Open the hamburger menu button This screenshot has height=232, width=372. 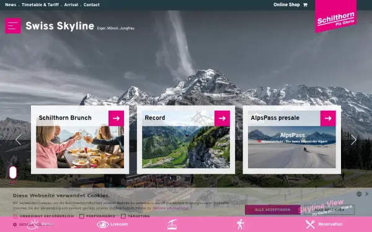pyautogui.click(x=13, y=25)
